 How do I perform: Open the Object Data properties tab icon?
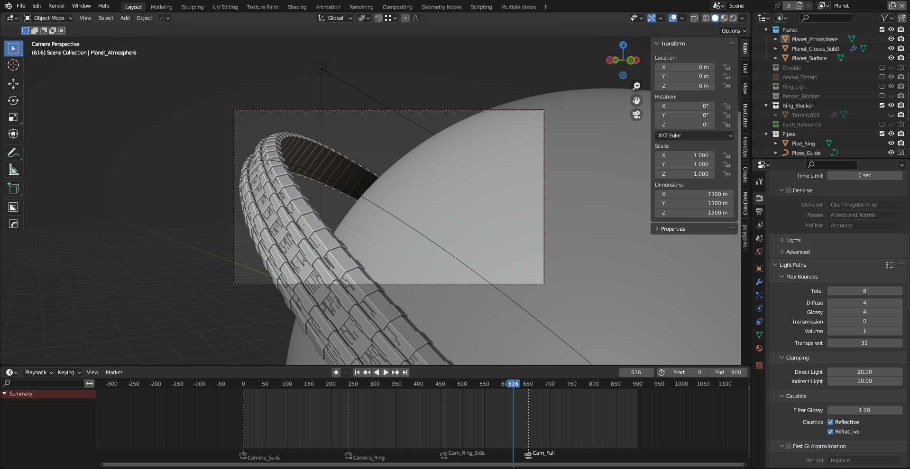(759, 335)
